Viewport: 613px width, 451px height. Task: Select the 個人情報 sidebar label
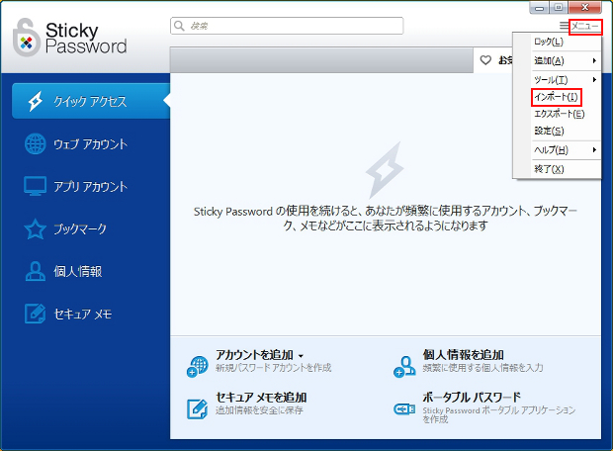pyautogui.click(x=78, y=271)
